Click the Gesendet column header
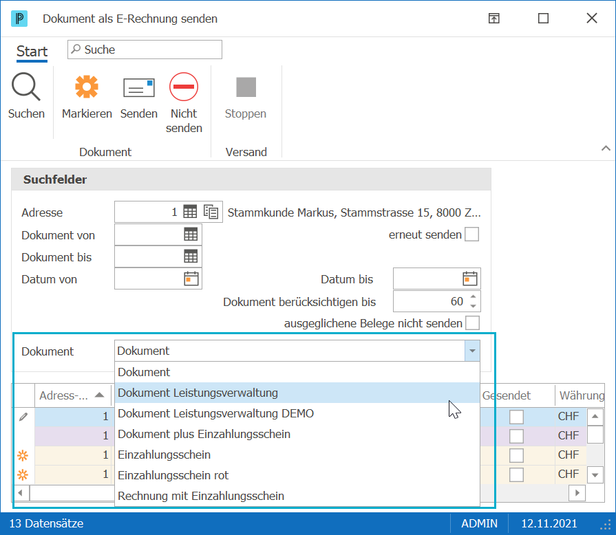The width and height of the screenshot is (616, 535). pos(517,395)
